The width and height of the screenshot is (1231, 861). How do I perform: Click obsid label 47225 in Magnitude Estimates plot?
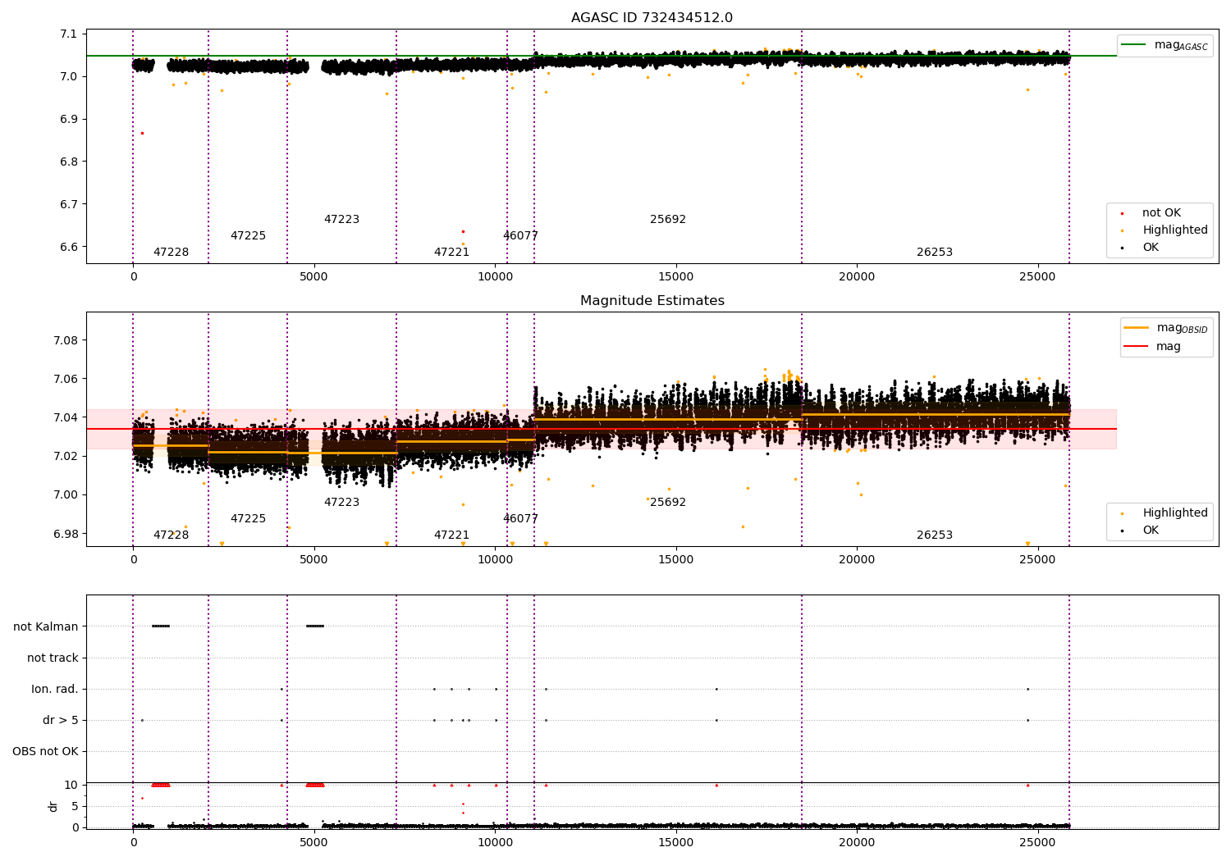click(248, 519)
